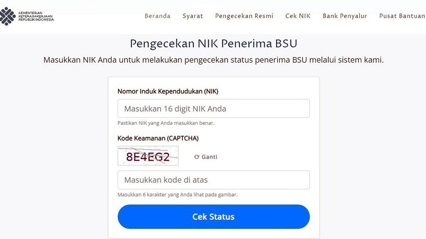426x239 pixels.
Task: Click the CAPTCHA code image
Action: 148,156
